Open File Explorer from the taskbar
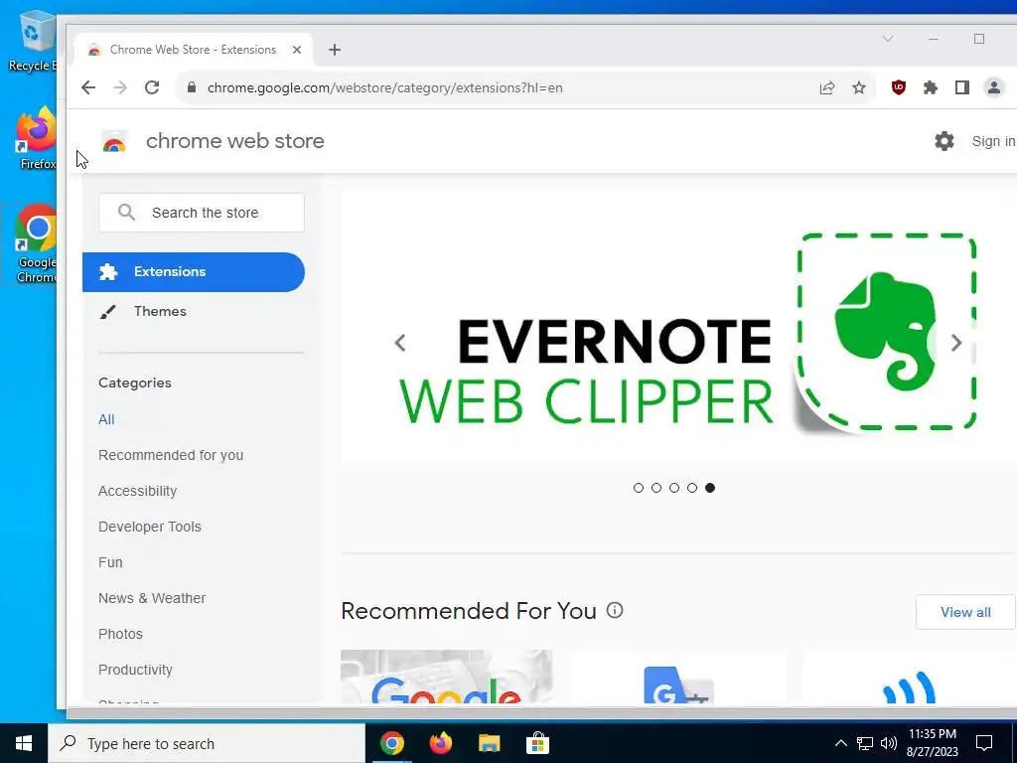 (489, 743)
